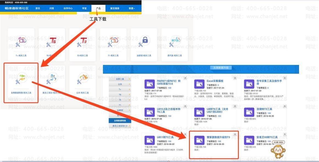Click the 友商数据升级 banner button

click(x=221, y=67)
